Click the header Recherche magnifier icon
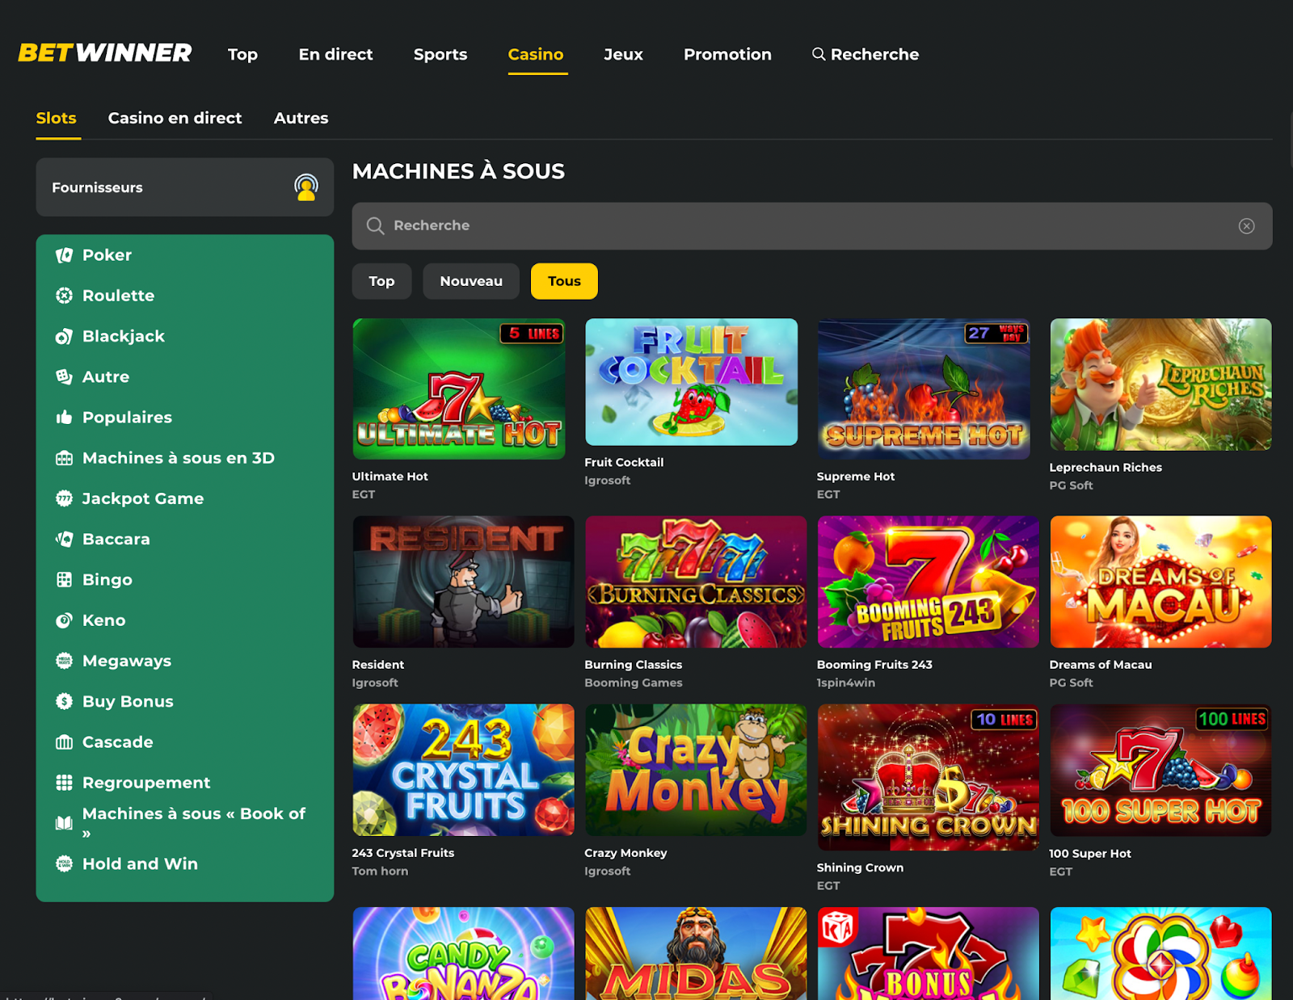The width and height of the screenshot is (1293, 1000). pyautogui.click(x=819, y=54)
